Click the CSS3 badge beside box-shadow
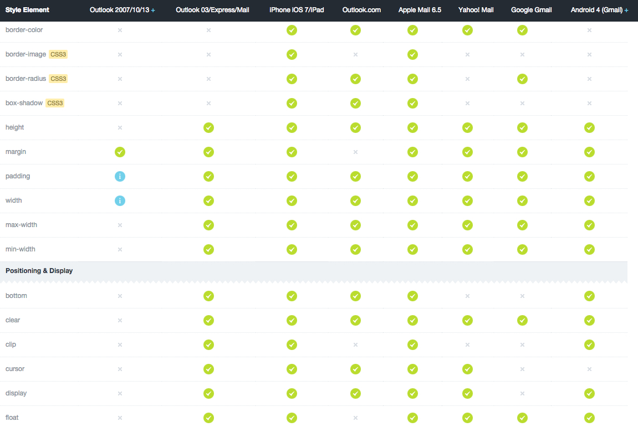 (55, 104)
